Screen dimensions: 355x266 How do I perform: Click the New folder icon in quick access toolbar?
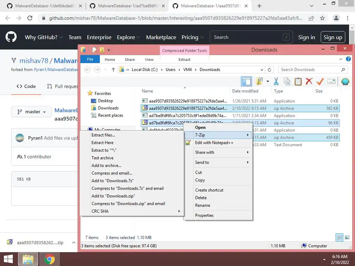102,50
